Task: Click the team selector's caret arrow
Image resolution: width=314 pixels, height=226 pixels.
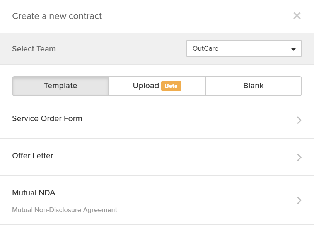Action: [294, 49]
